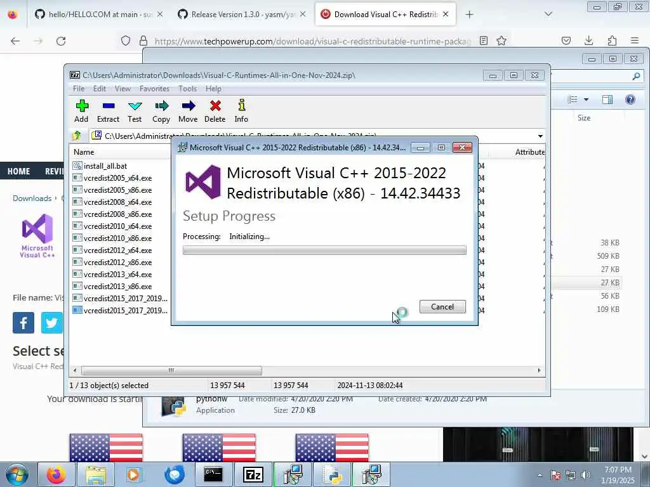Click the Firefox URL address field

313,41
